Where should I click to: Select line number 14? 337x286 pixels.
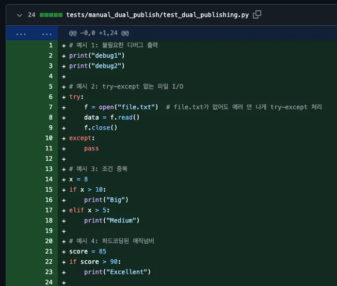coord(49,179)
